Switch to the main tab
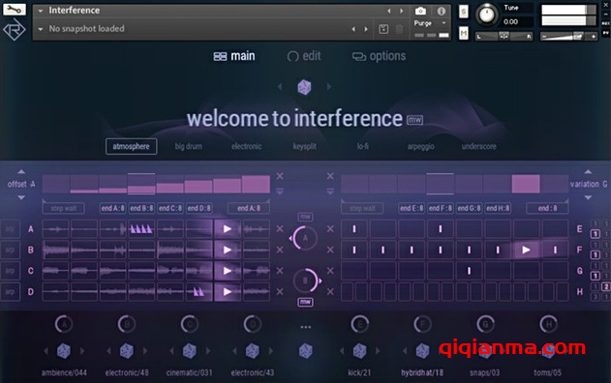This screenshot has width=611, height=383. pos(234,56)
